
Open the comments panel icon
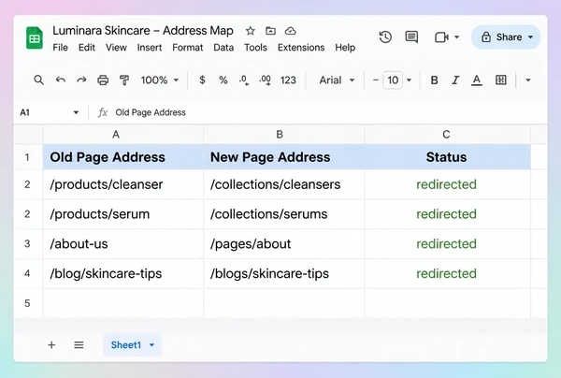tap(411, 37)
